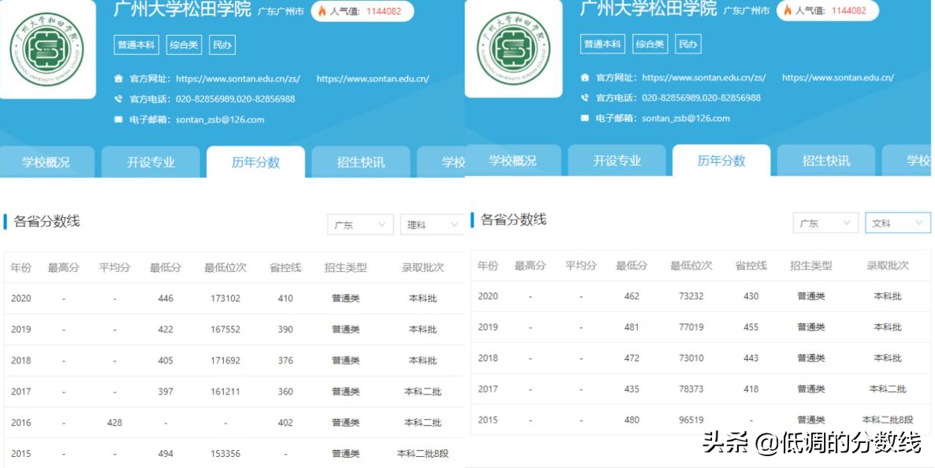Open the 理科 subject dropdown
This screenshot has width=935, height=468.
(x=432, y=223)
